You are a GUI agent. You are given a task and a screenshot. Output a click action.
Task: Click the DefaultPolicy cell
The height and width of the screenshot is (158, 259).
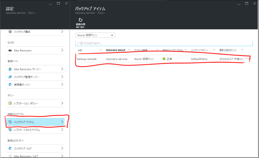(x=199, y=59)
